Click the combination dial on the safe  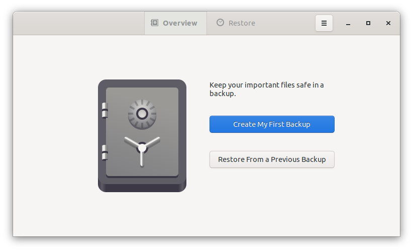point(142,114)
